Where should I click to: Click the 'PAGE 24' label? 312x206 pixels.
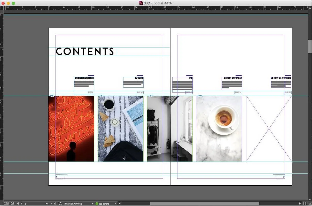pos(238,93)
